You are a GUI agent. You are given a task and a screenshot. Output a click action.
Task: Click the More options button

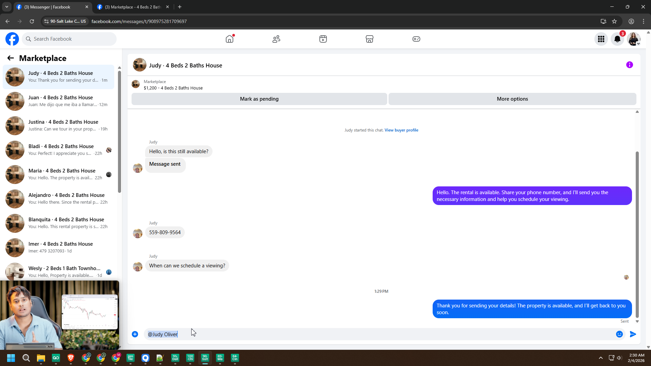(x=512, y=99)
